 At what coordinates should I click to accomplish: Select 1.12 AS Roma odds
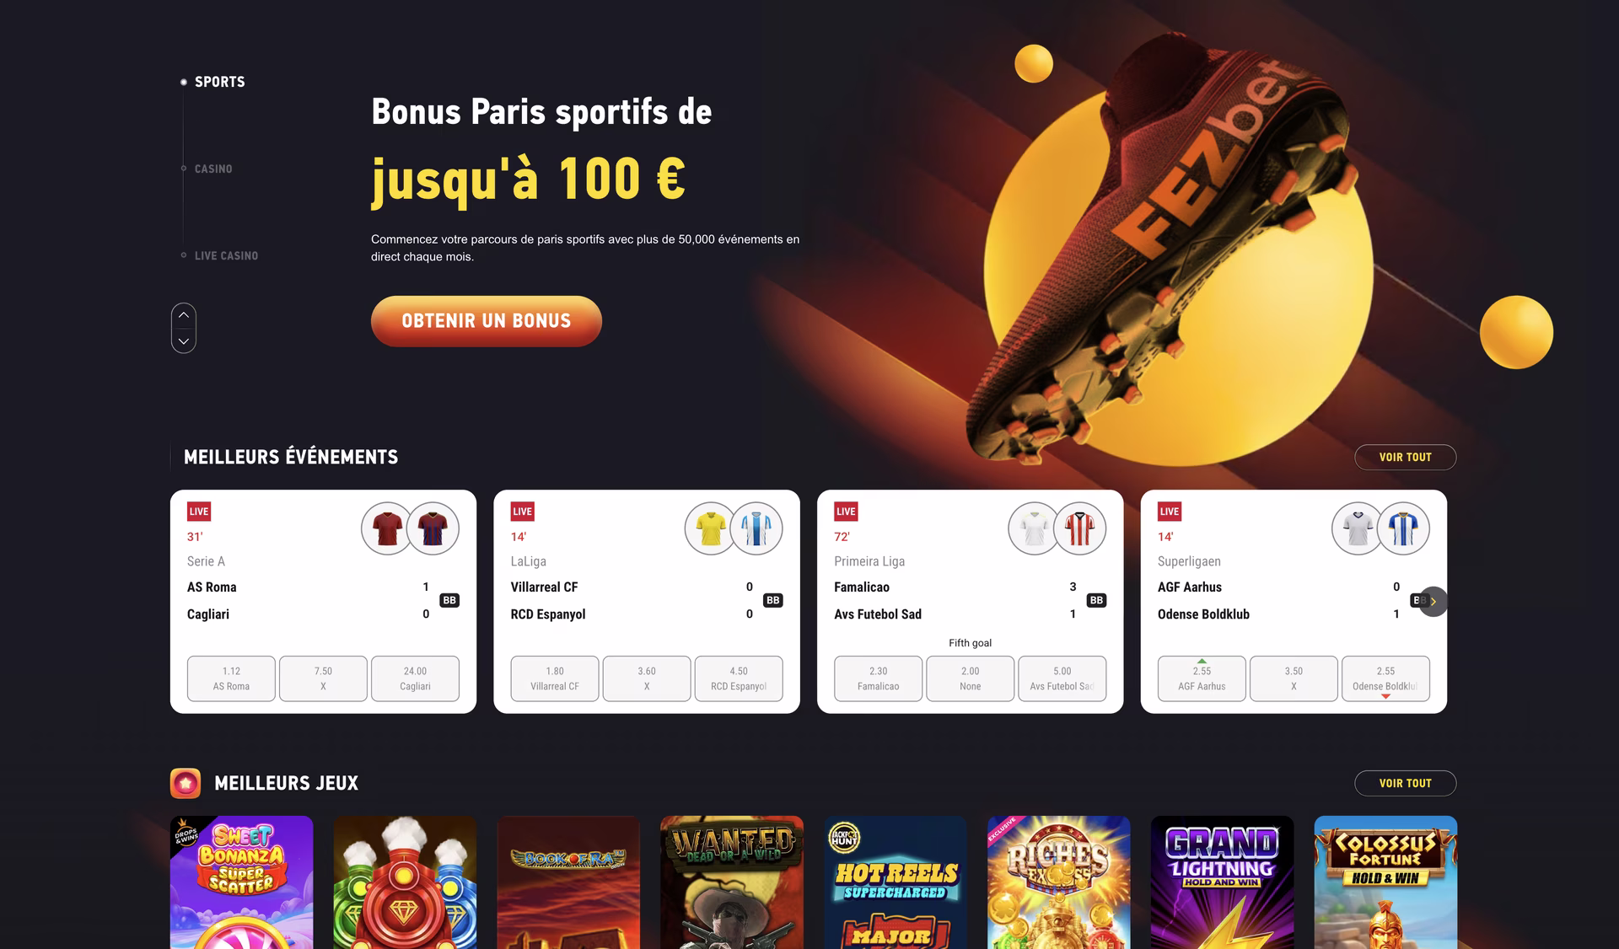pos(231,678)
